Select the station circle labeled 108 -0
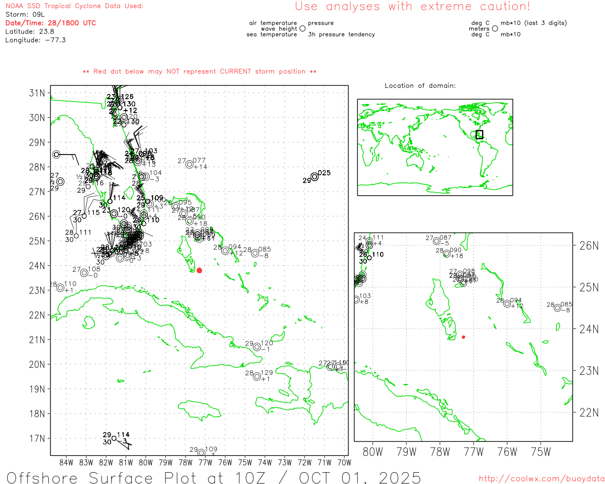The height and width of the screenshot is (484, 605). tap(84, 273)
